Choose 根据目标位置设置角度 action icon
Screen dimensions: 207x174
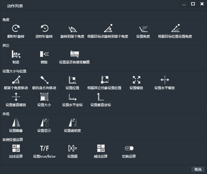coord(175,29)
